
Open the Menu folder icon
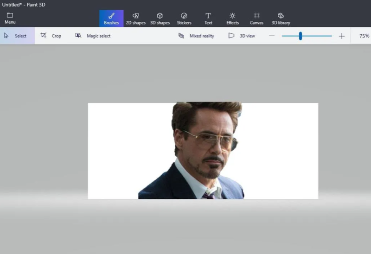tap(10, 18)
